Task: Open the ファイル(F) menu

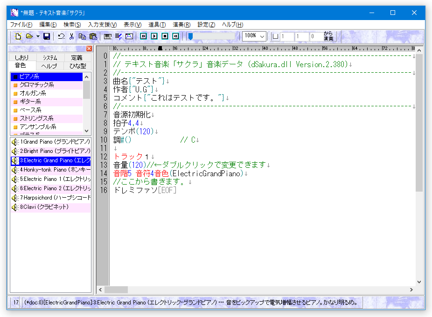Action: [x=21, y=25]
